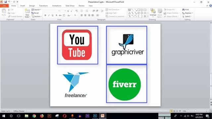212x119 pixels.
Task: Select the Triangle shape in gallery
Action: [130, 13]
